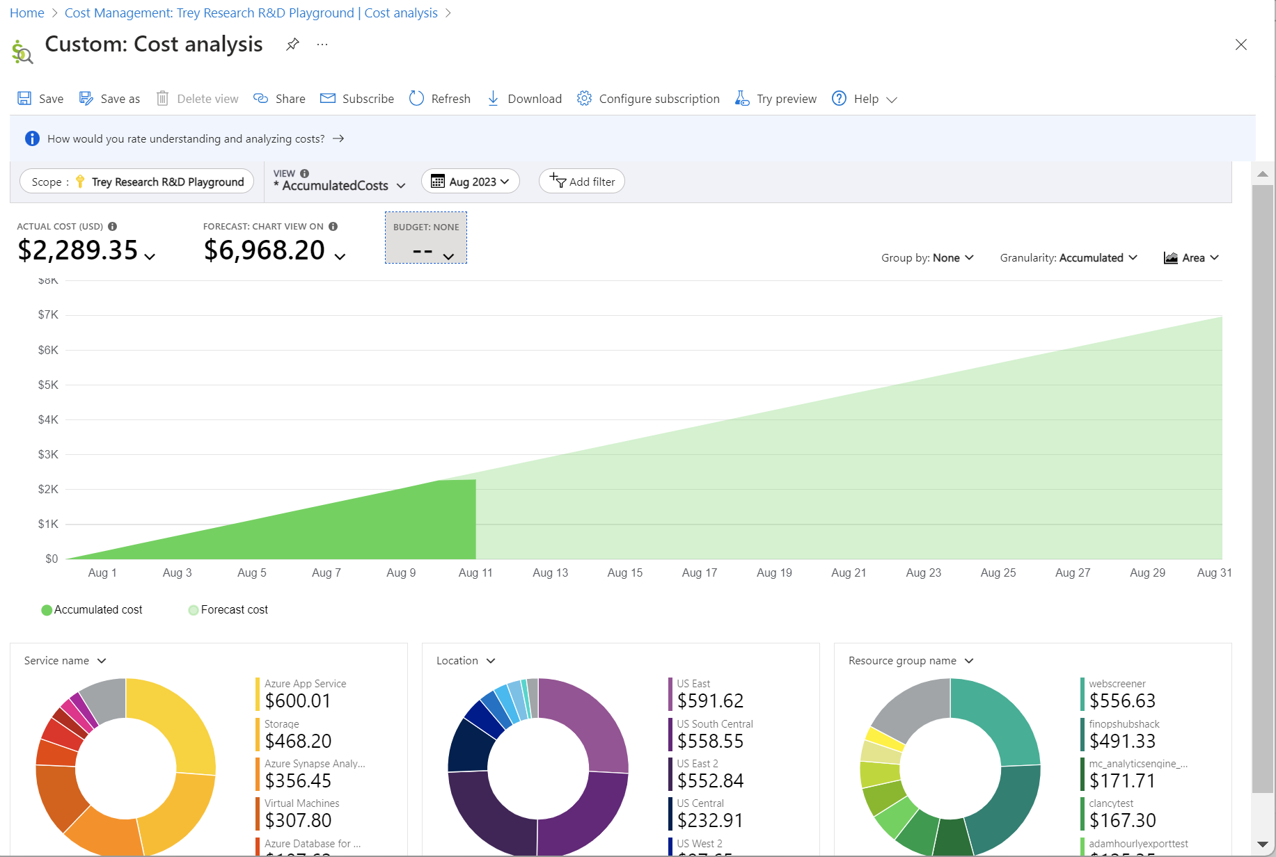
Task: Click the Refresh circular arrow icon
Action: pos(416,98)
